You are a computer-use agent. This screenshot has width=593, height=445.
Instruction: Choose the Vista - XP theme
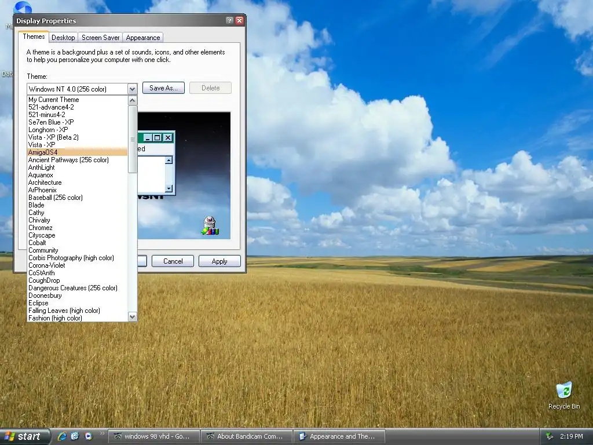[77, 145]
